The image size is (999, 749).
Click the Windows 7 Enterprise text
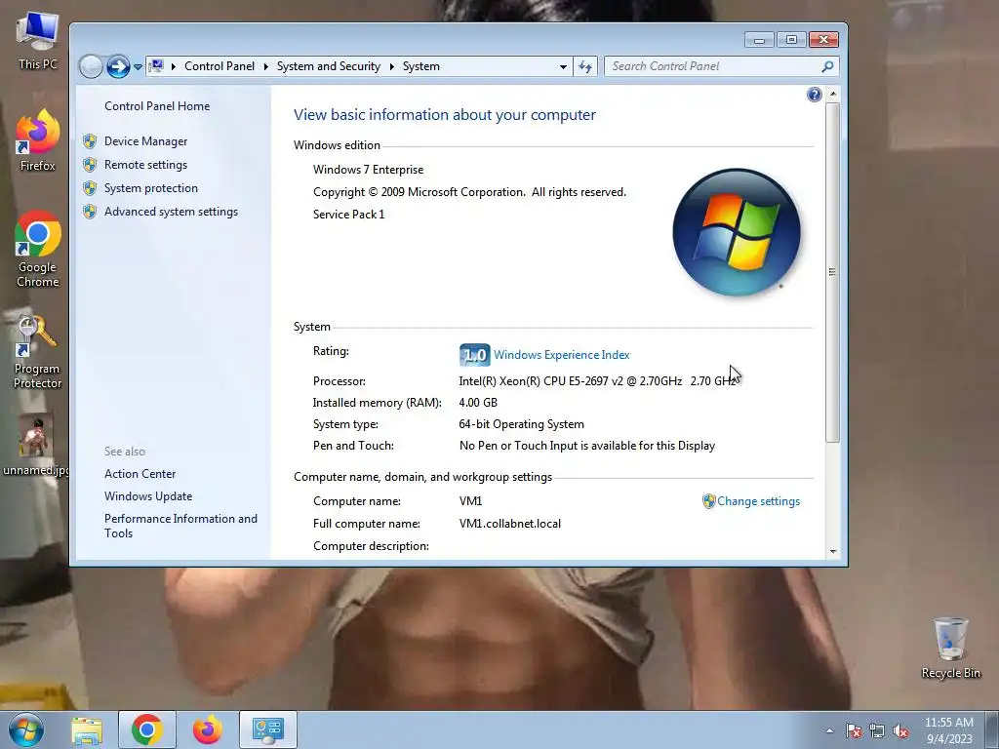pos(368,170)
